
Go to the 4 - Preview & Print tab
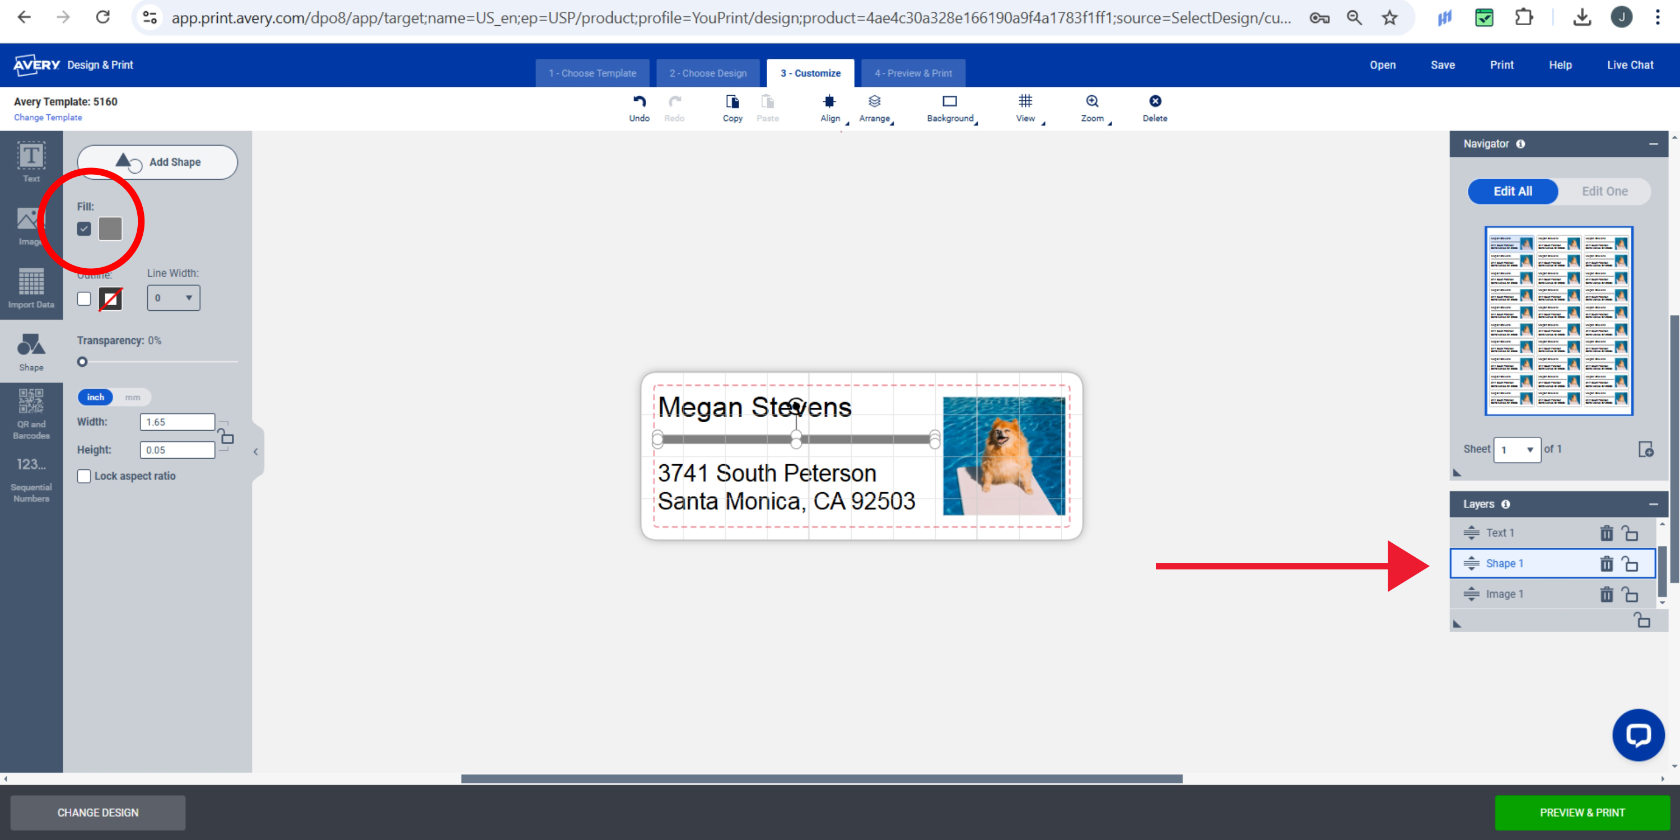coord(913,73)
